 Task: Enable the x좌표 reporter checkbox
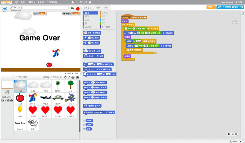pos(84,121)
